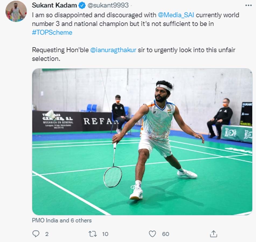Open the @Media_SAI mention
This screenshot has height=242, width=256.
click(176, 15)
